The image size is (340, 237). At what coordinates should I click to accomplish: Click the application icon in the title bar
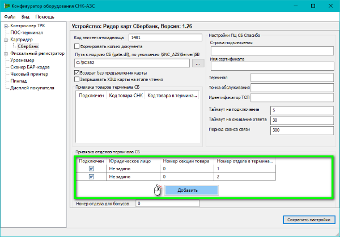click(x=6, y=5)
